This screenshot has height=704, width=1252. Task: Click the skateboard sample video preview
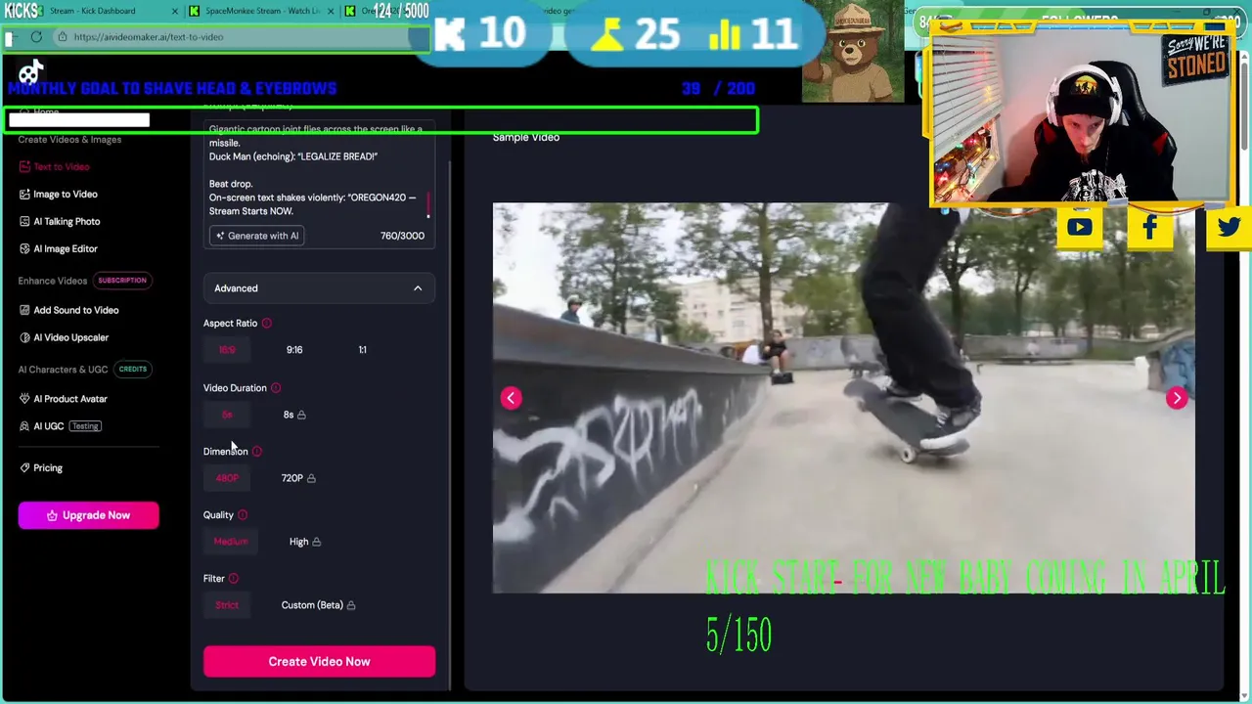click(x=843, y=398)
